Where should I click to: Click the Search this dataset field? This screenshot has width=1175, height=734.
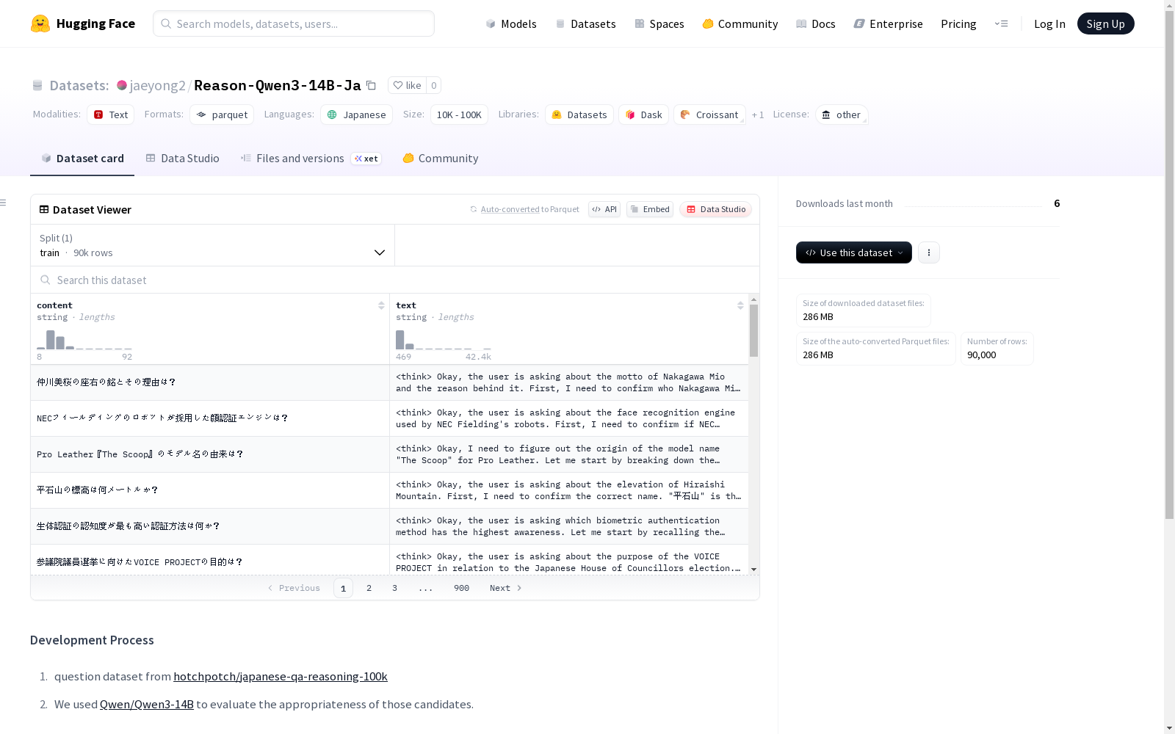point(395,280)
